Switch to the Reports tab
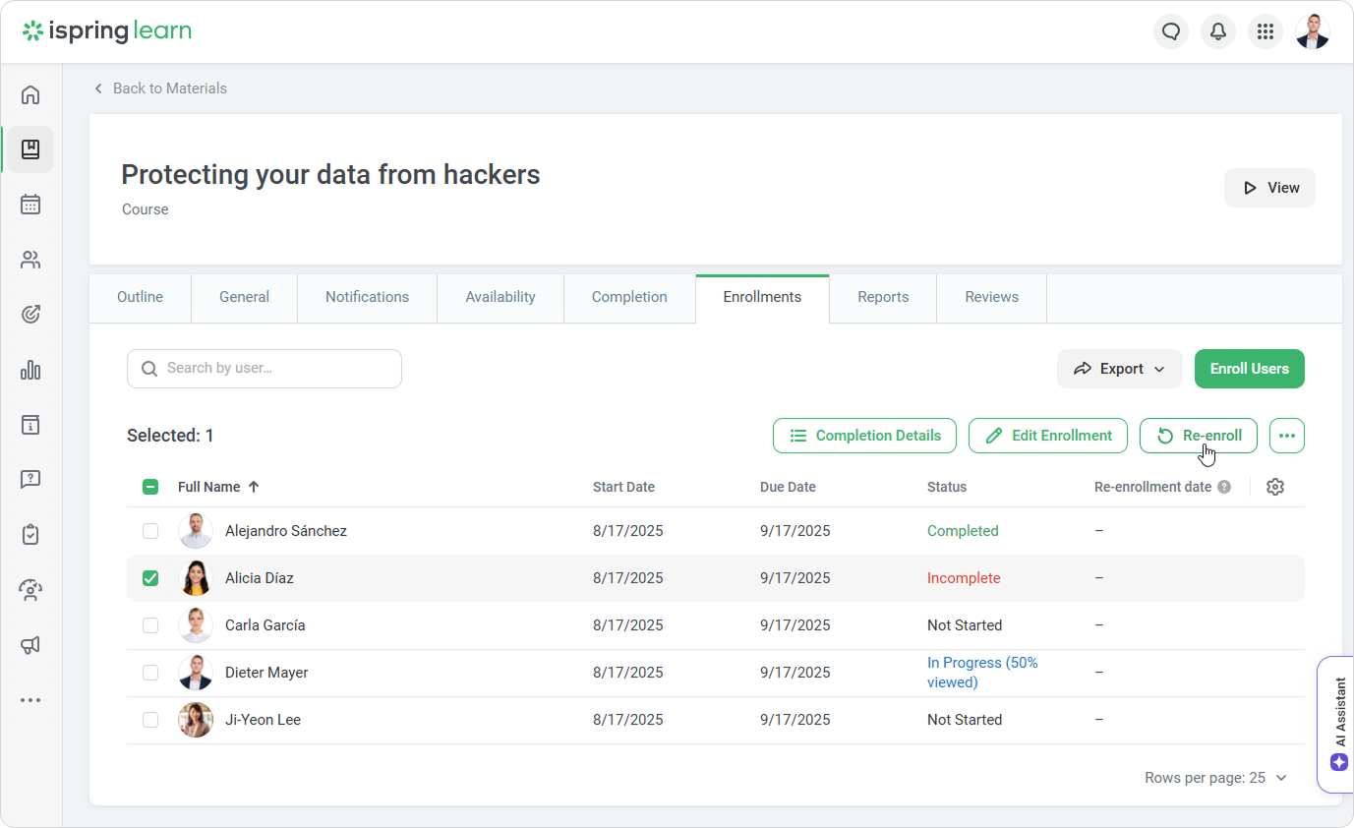The width and height of the screenshot is (1354, 828). [883, 297]
